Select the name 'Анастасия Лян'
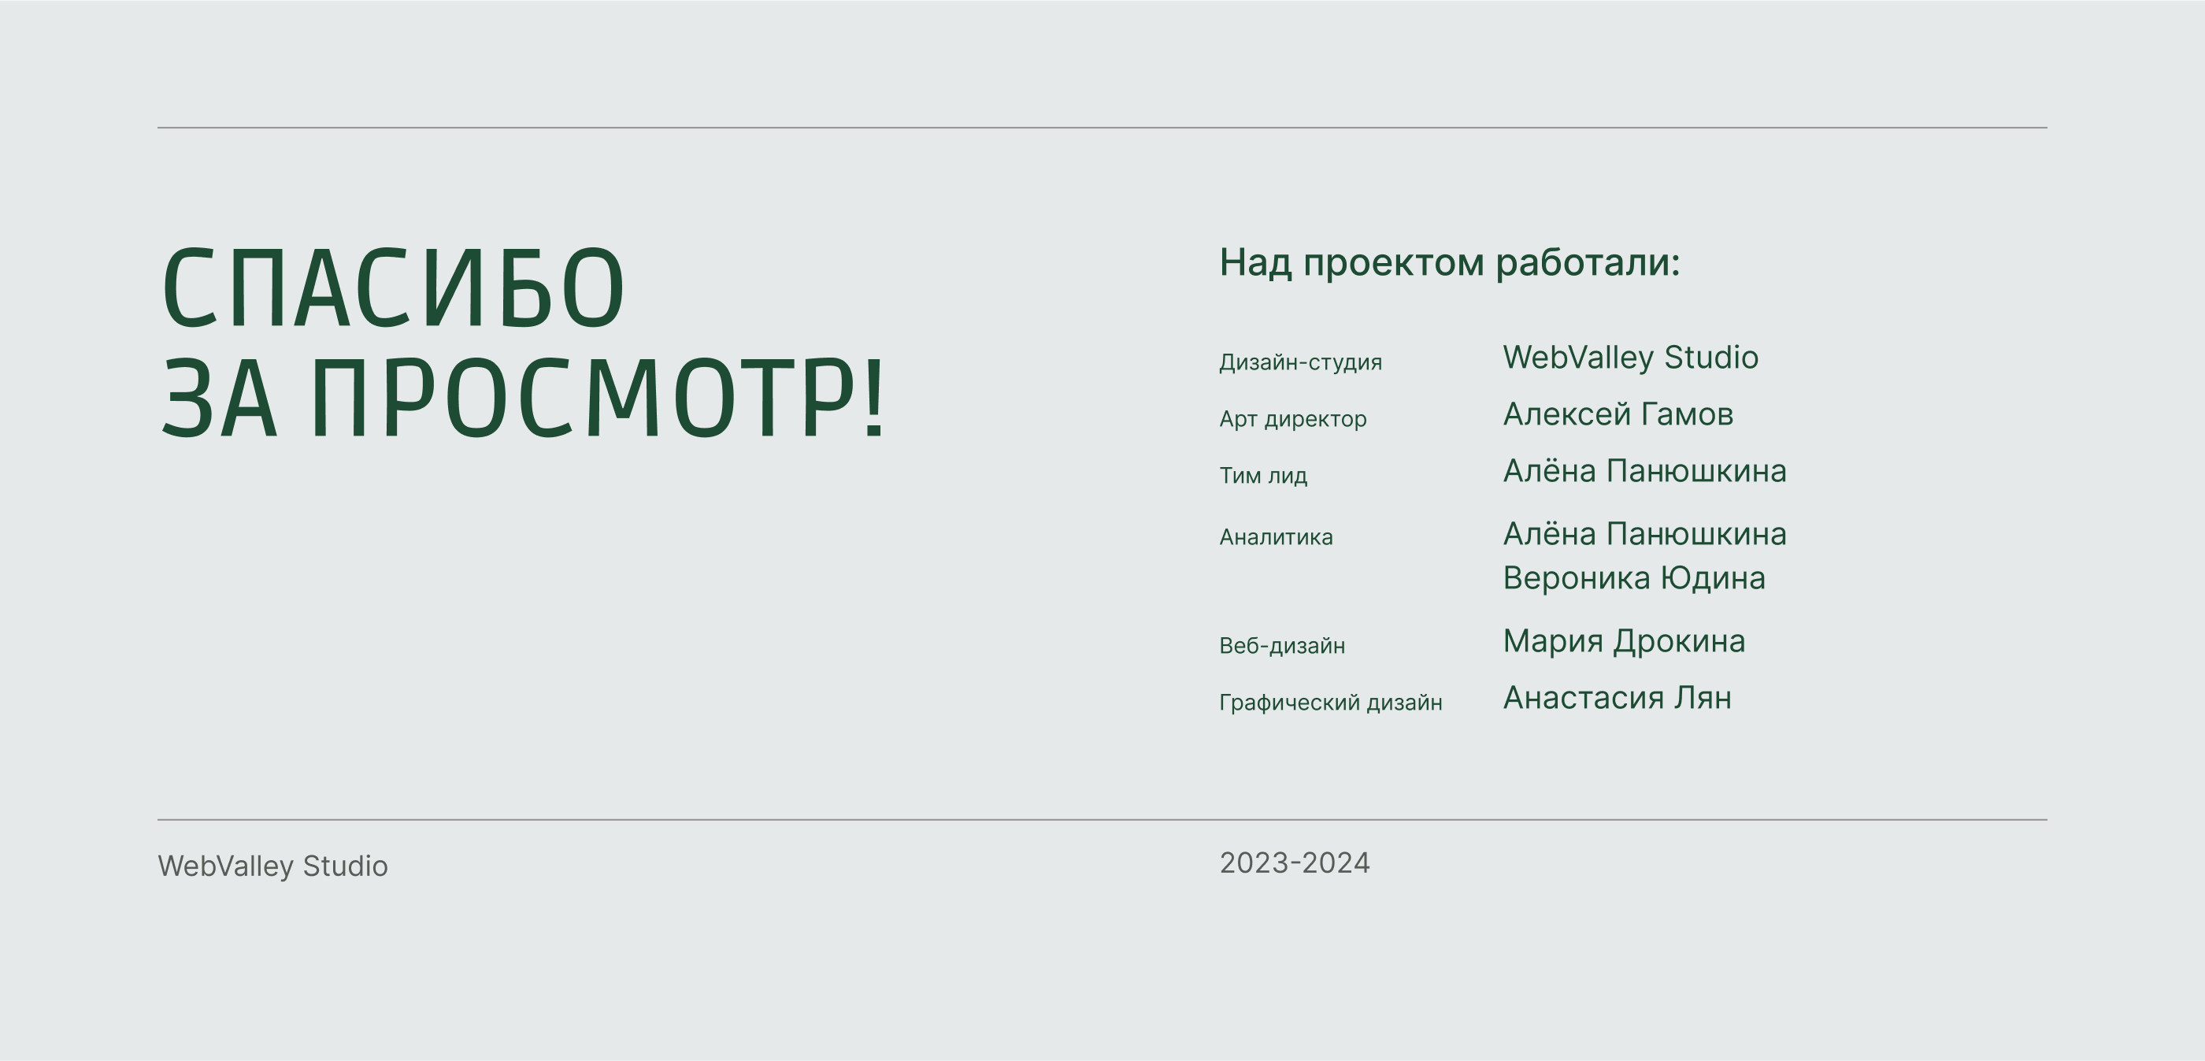Screen dimensions: 2205x1061 coord(1617,698)
